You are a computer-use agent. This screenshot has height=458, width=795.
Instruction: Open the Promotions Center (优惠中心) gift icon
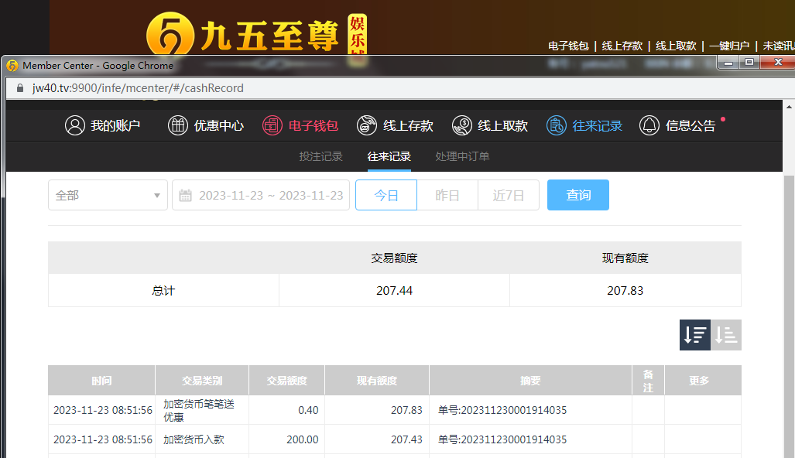(178, 125)
